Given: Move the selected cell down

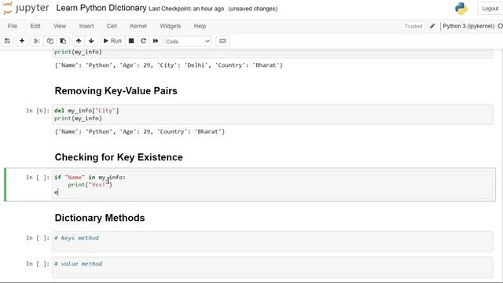Looking at the screenshot, I should pyautogui.click(x=91, y=41).
